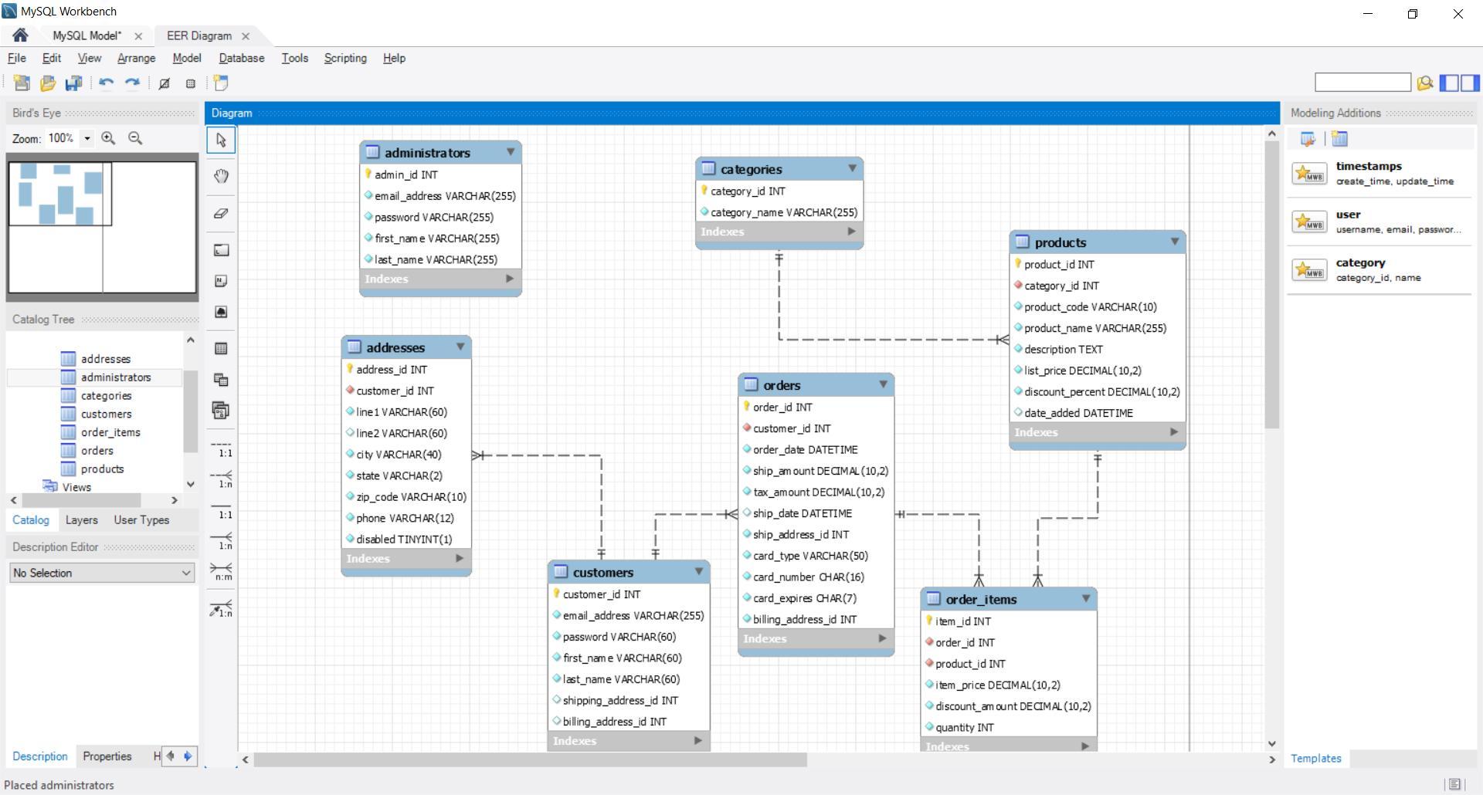Open the zoom percentage dropdown
Viewport: 1483px width, 795px height.
pyautogui.click(x=87, y=138)
